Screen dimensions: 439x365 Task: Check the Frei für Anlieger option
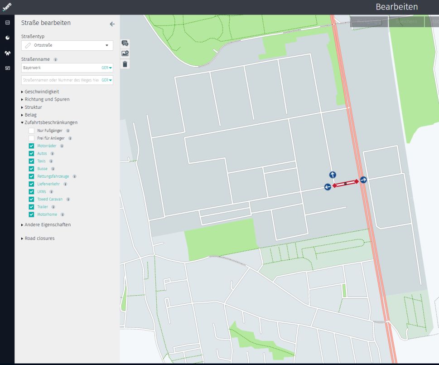31,138
